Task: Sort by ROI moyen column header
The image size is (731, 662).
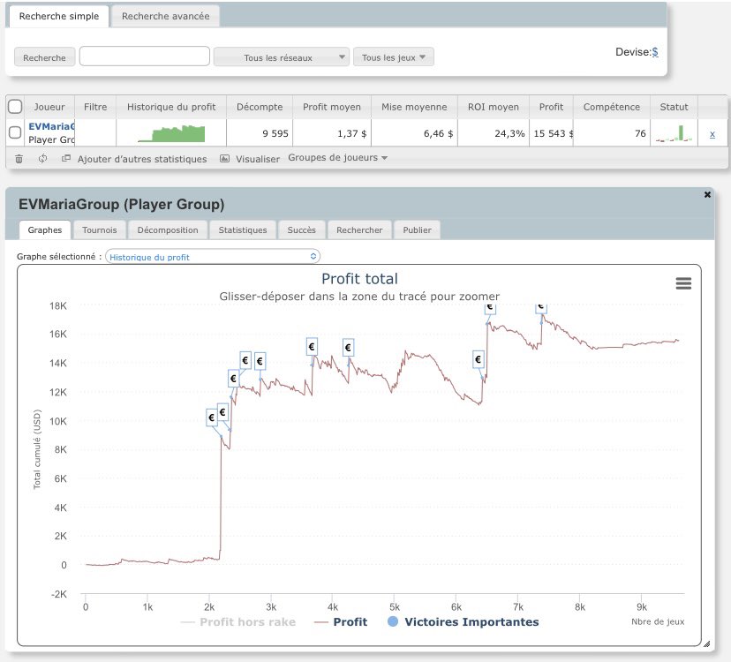Action: click(x=494, y=107)
